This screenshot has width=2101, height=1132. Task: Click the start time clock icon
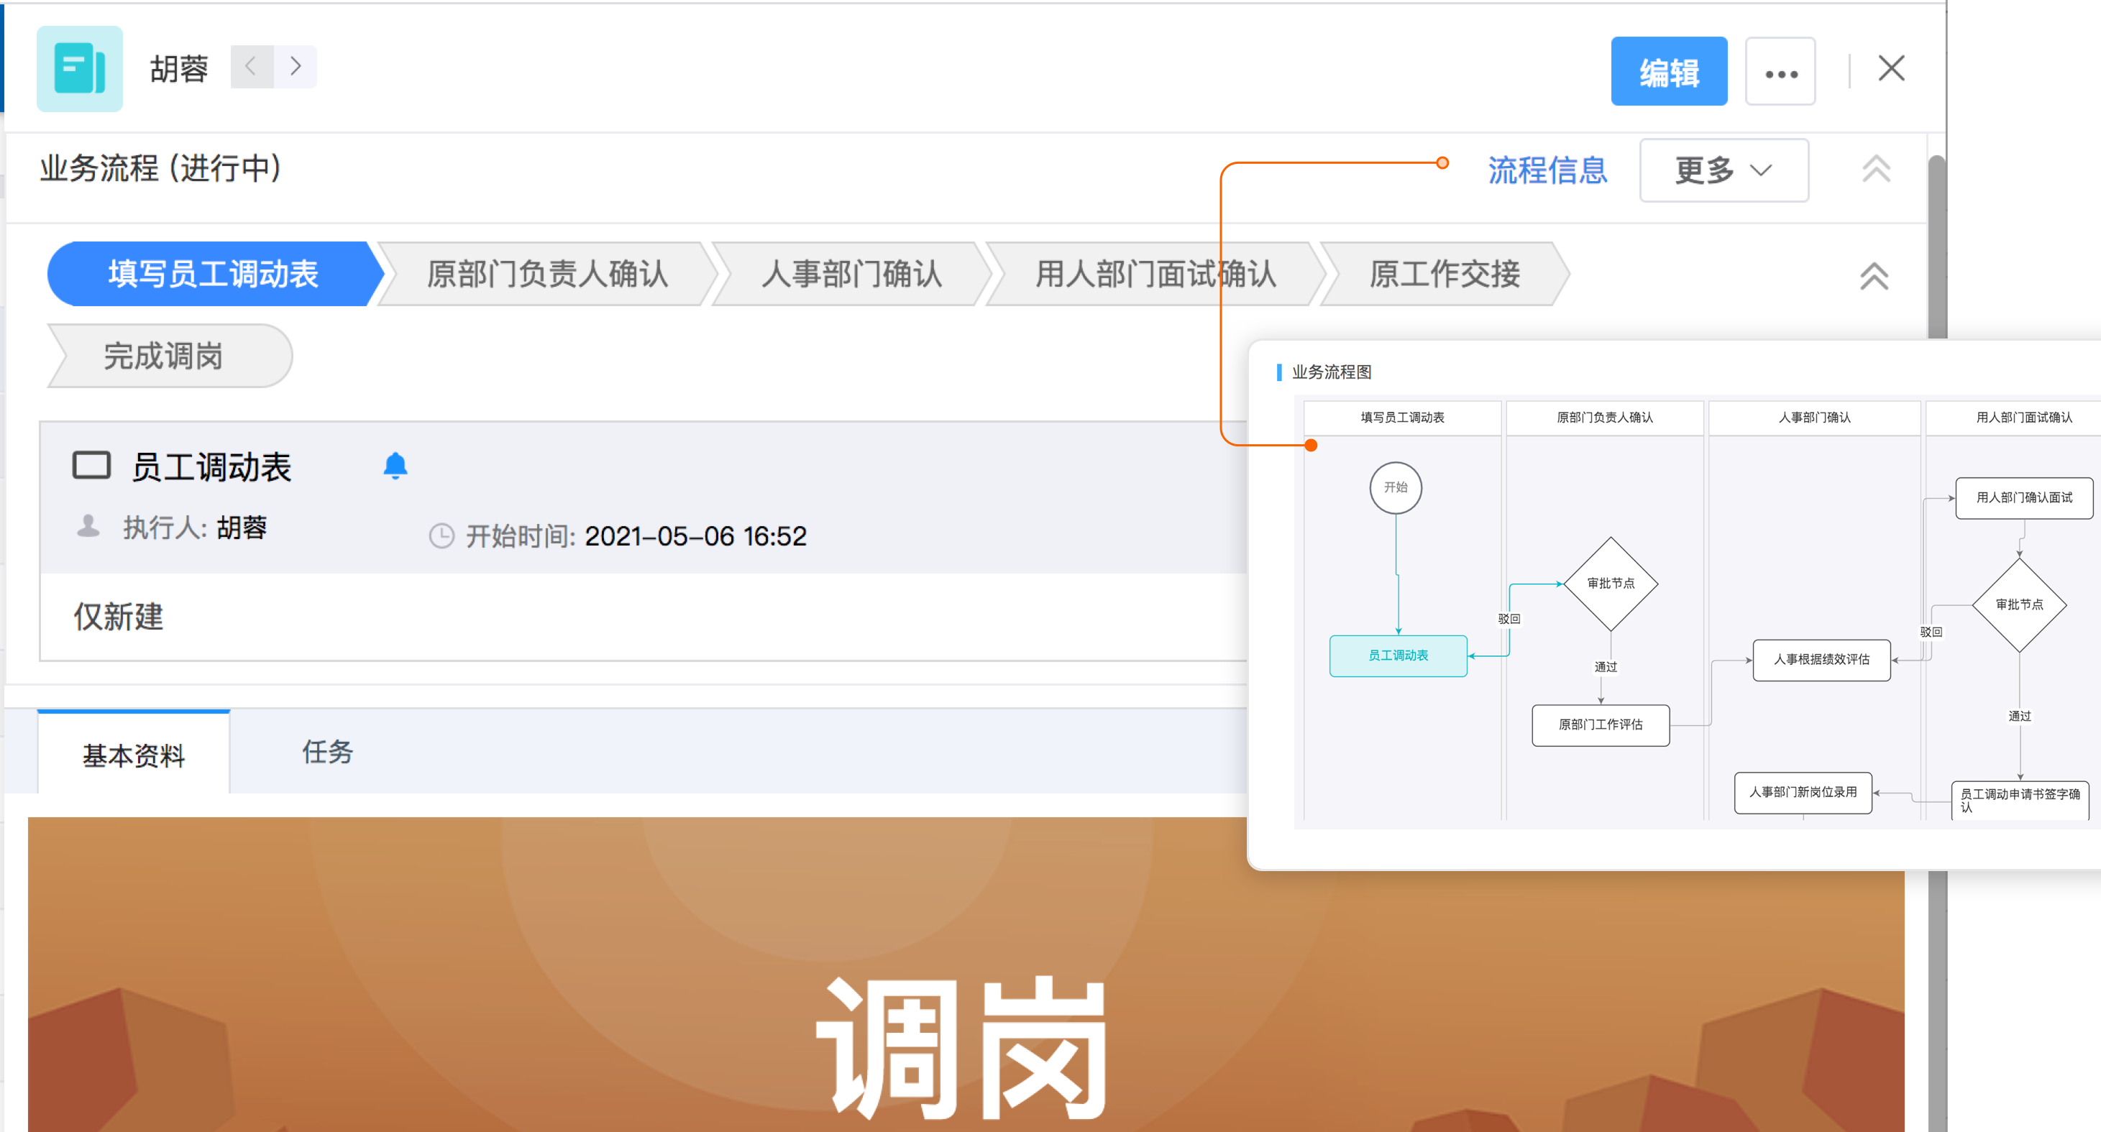point(441,535)
